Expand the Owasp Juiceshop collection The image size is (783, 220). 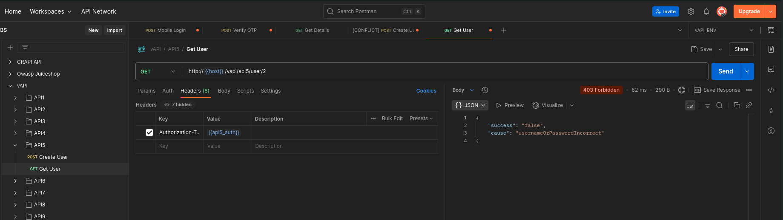(x=10, y=74)
